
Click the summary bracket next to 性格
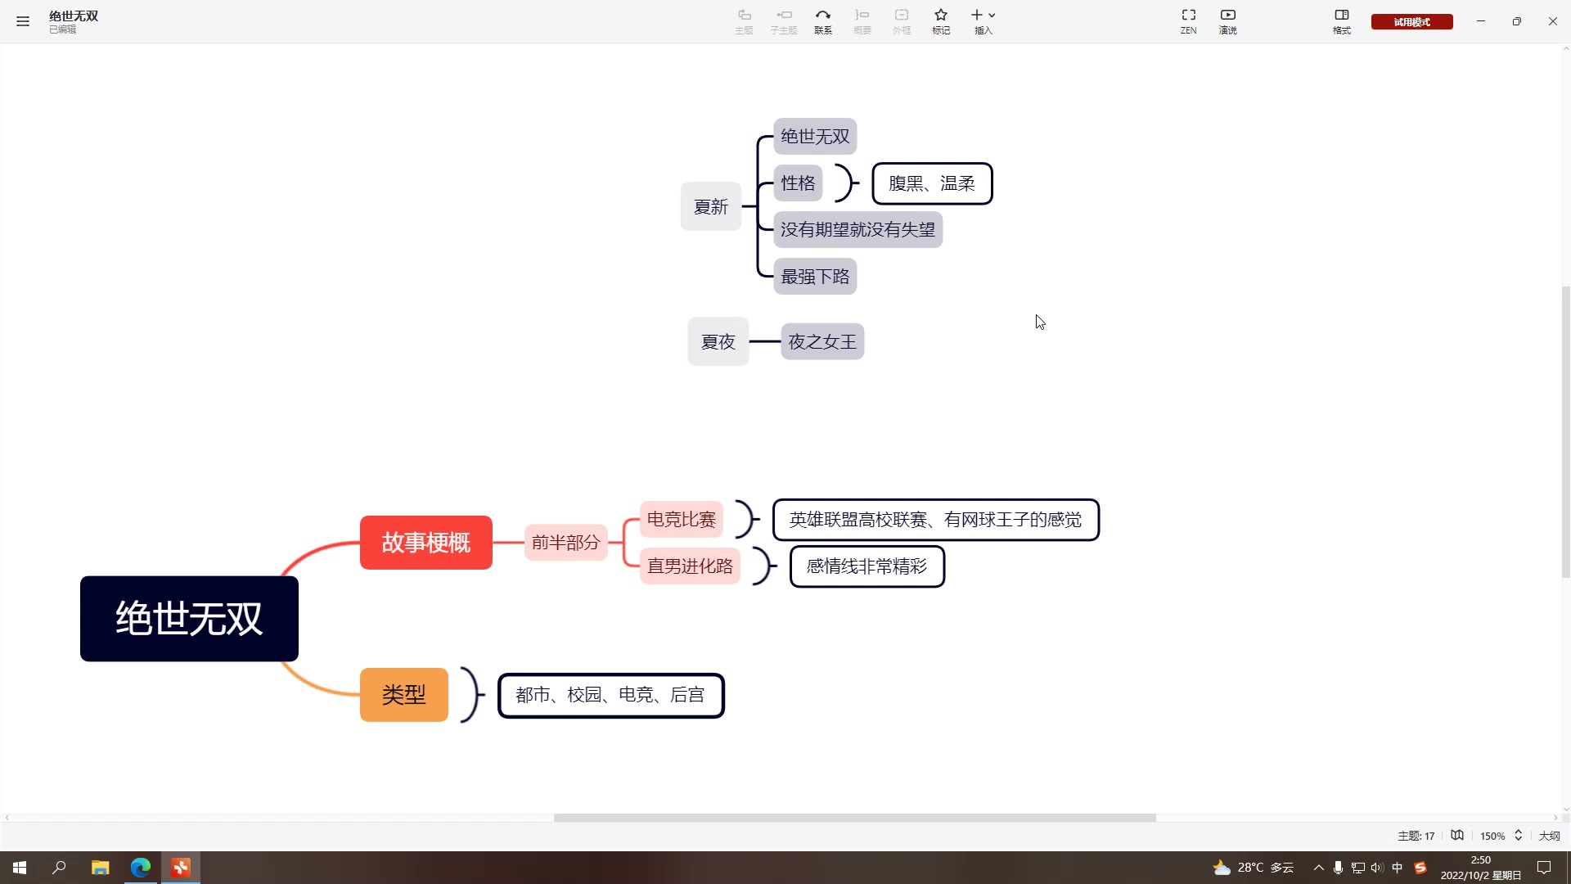[846, 183]
